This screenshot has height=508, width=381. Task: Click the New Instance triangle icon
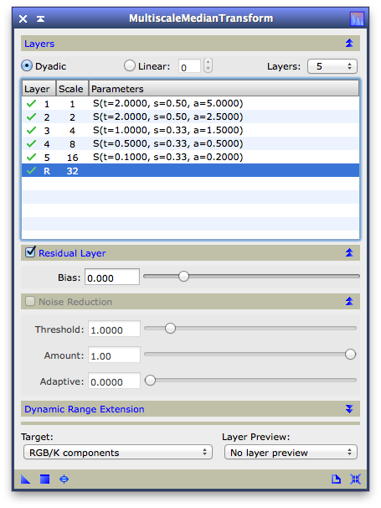tap(26, 479)
